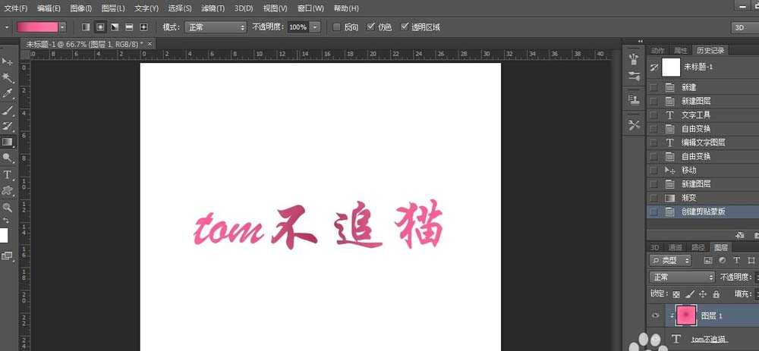Screen dimensions: 759x351
Task: Uncheck the 仿色 (Dither) checkbox
Action: 371,27
